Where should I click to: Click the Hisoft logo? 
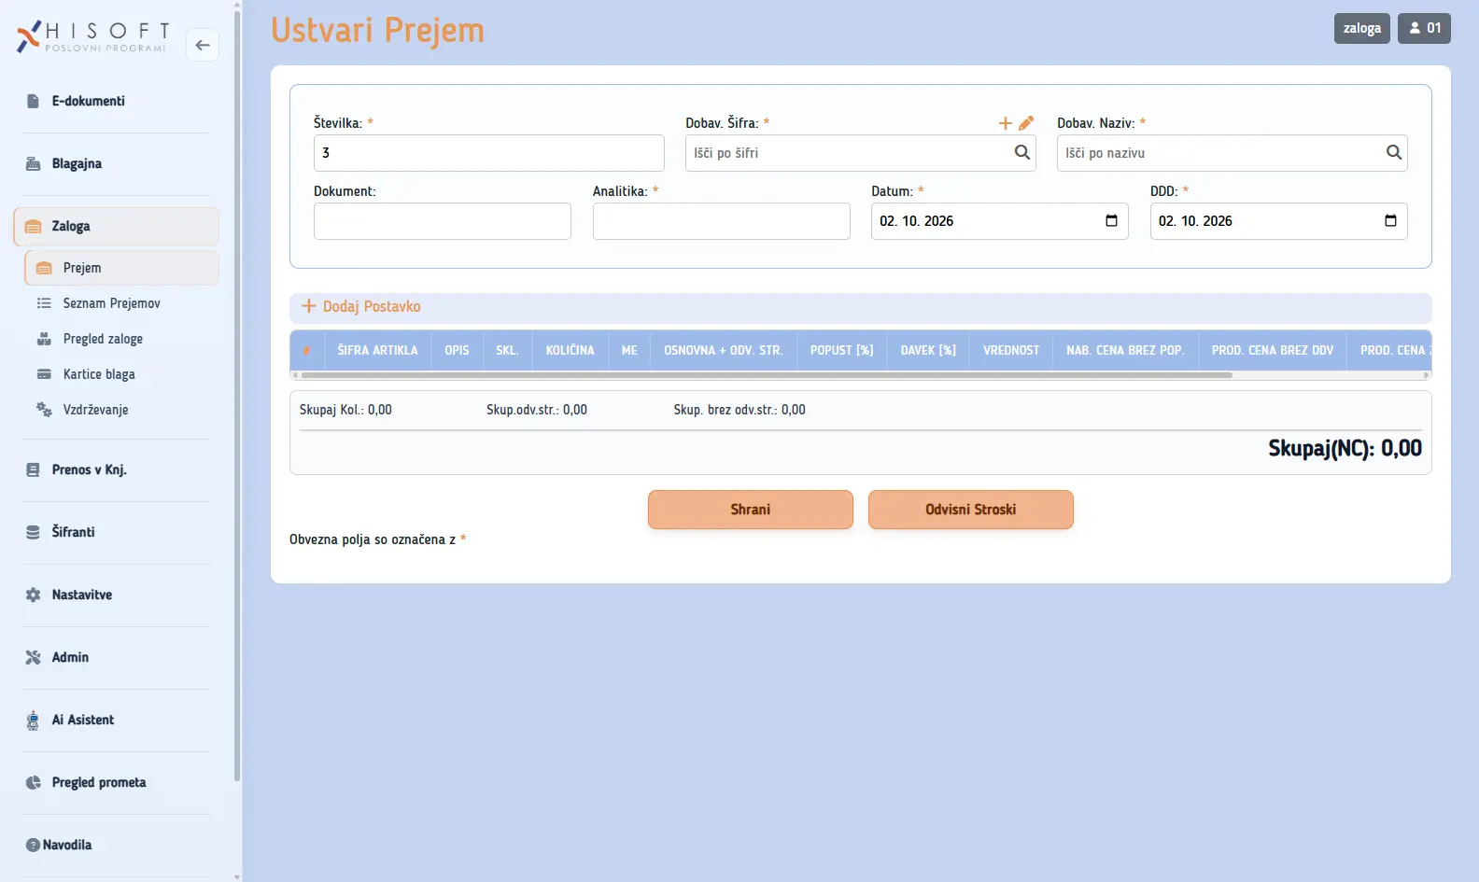tap(92, 37)
